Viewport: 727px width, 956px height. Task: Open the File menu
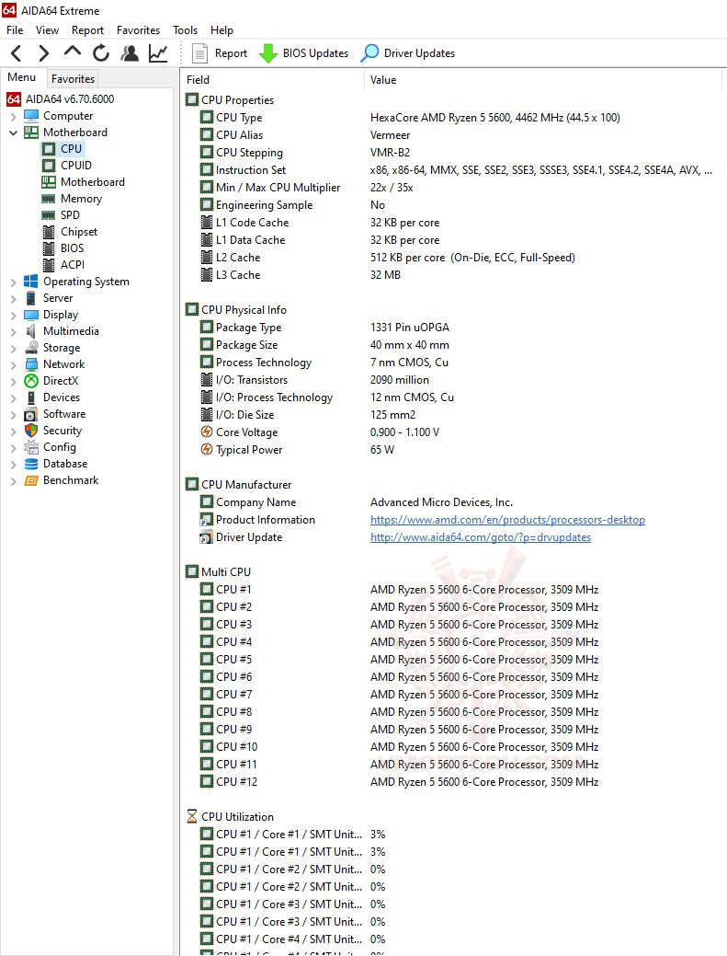pyautogui.click(x=15, y=29)
